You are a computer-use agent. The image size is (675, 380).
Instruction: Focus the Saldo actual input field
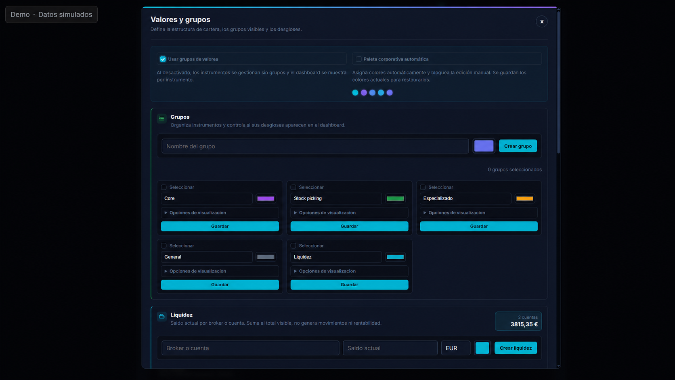tap(390, 348)
